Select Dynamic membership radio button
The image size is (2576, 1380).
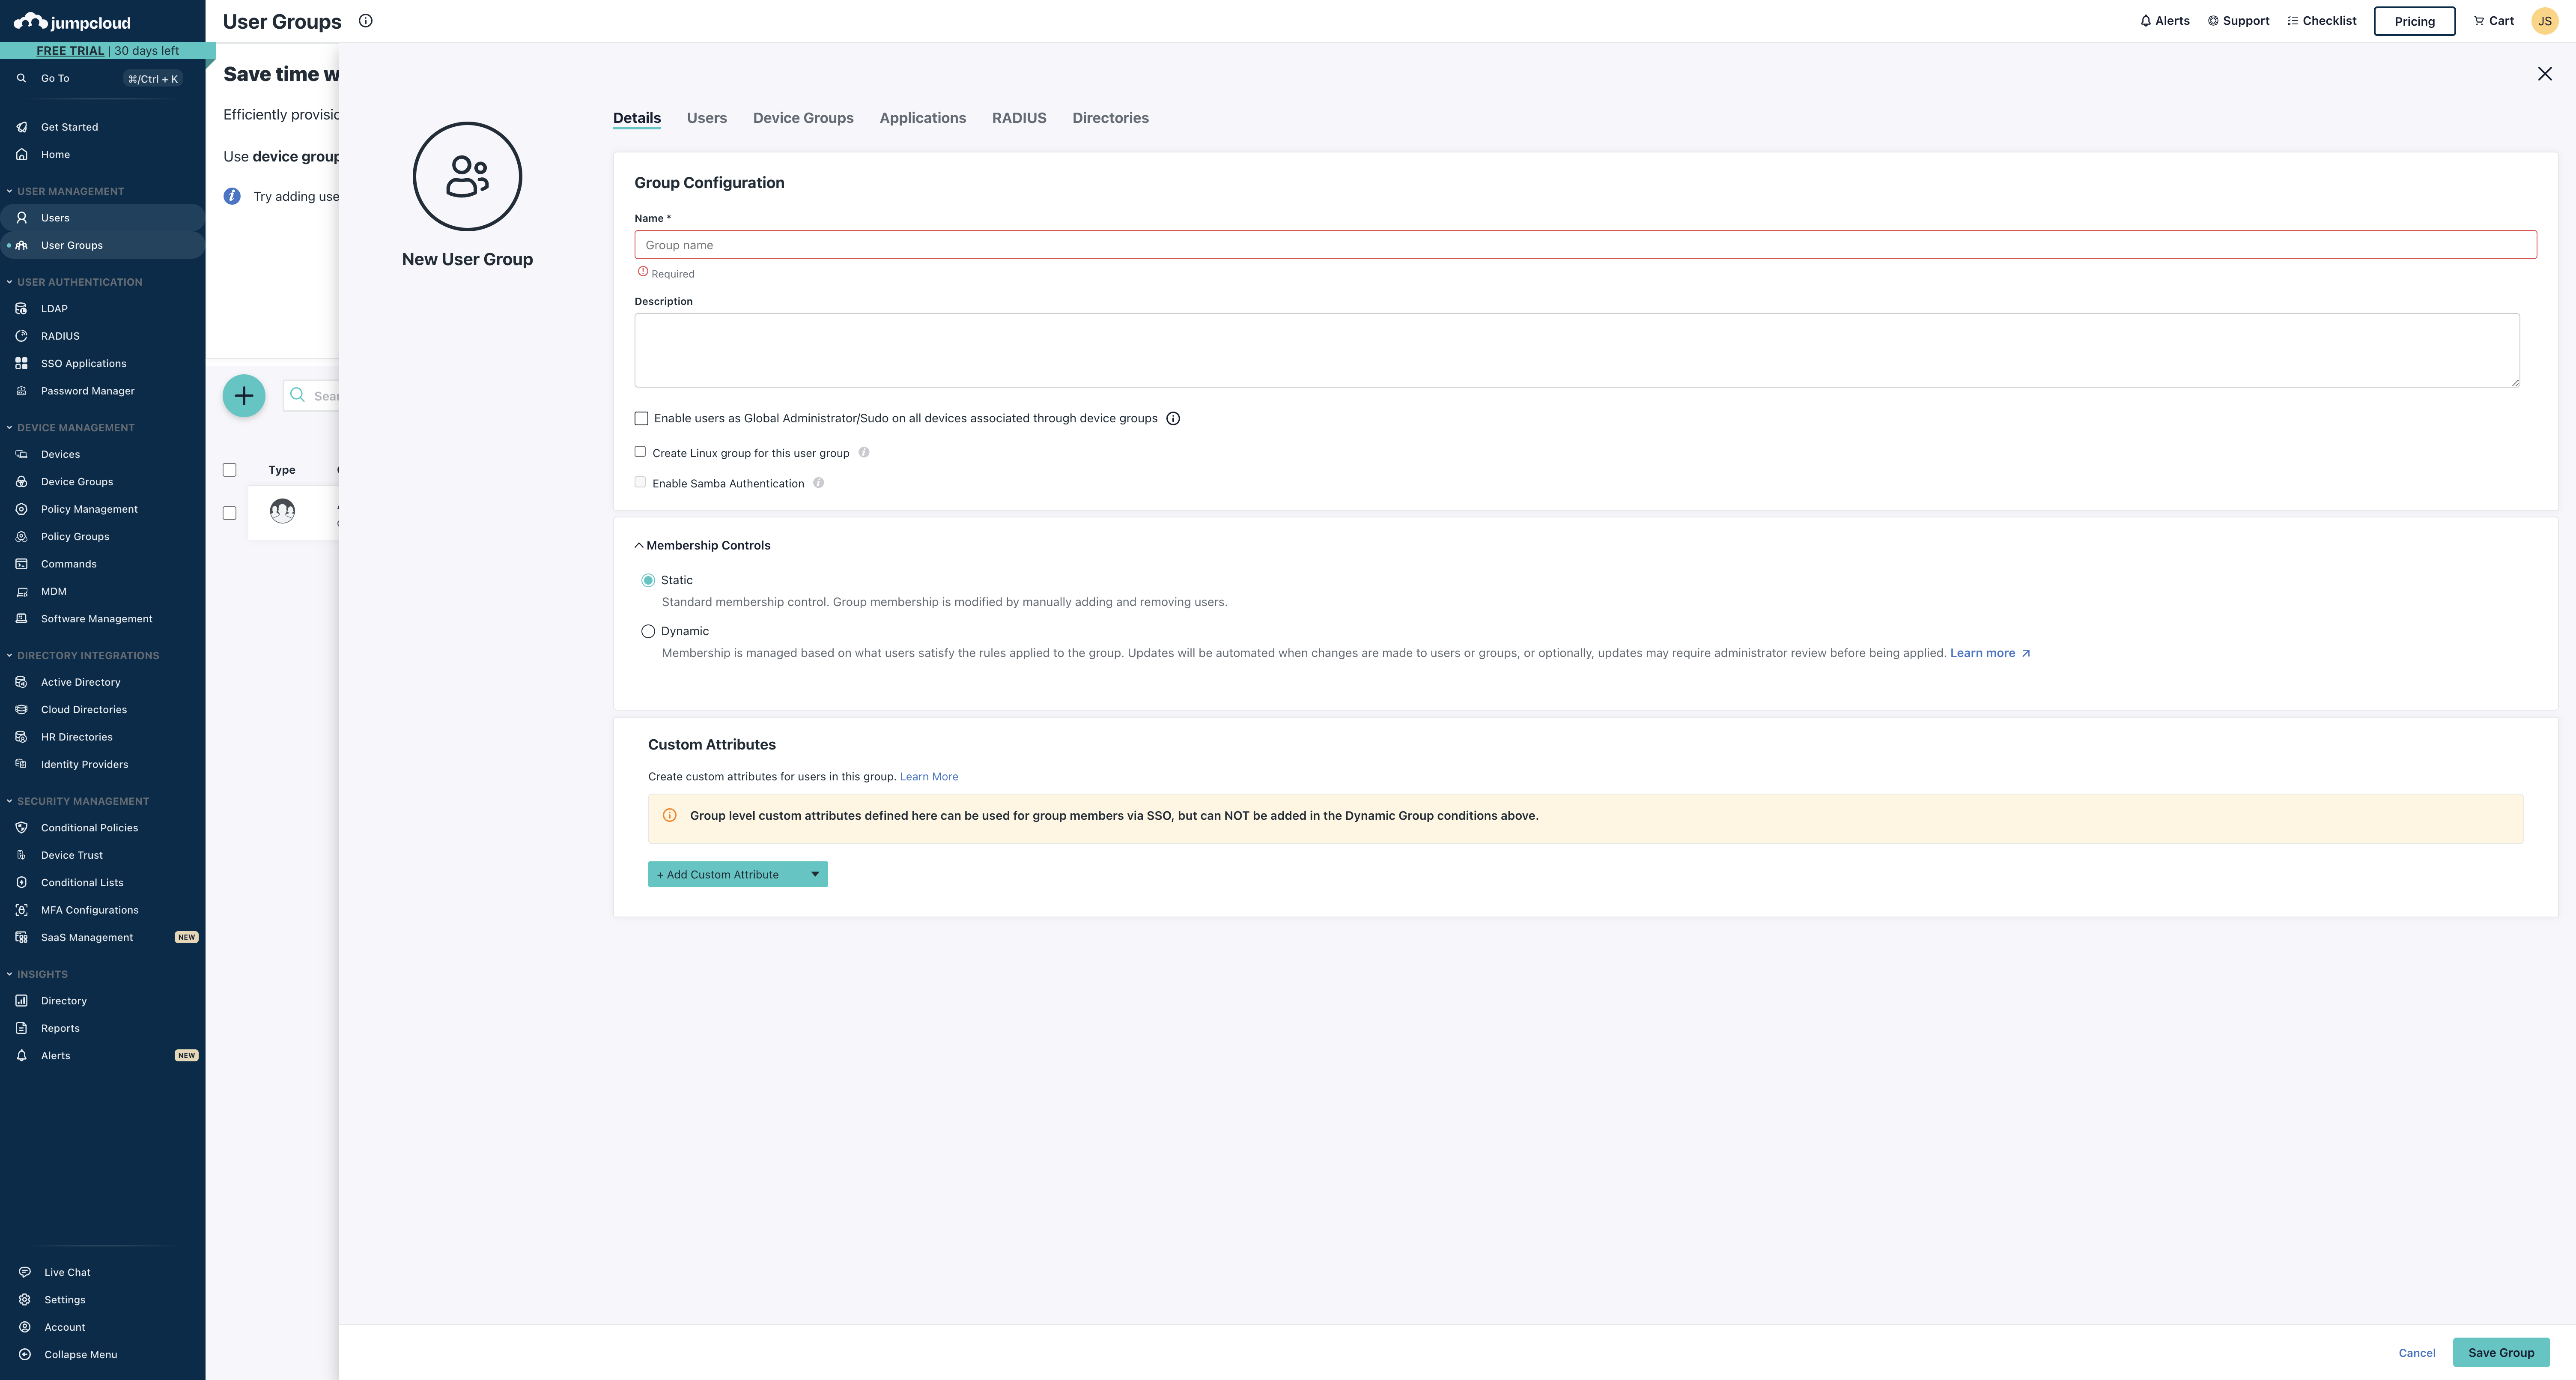pos(648,631)
